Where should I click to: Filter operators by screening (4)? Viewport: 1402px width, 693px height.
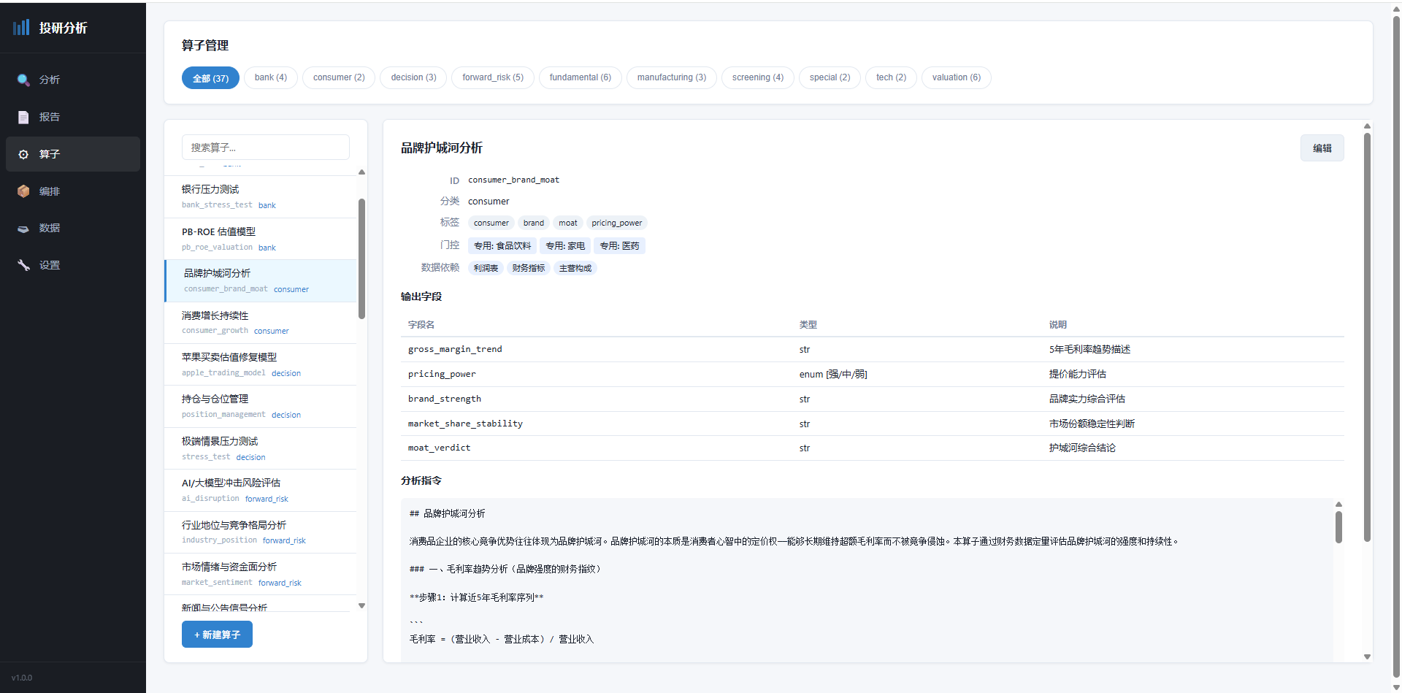758,77
